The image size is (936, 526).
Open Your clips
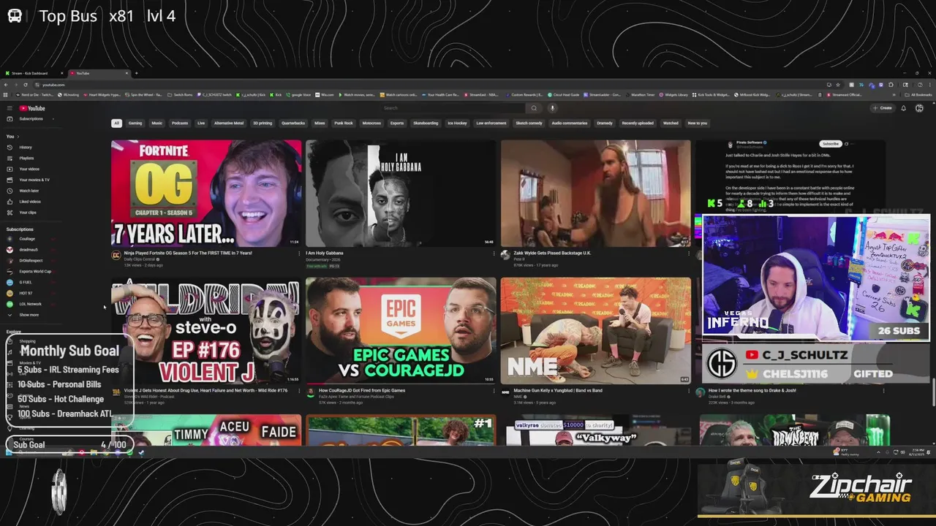(27, 213)
